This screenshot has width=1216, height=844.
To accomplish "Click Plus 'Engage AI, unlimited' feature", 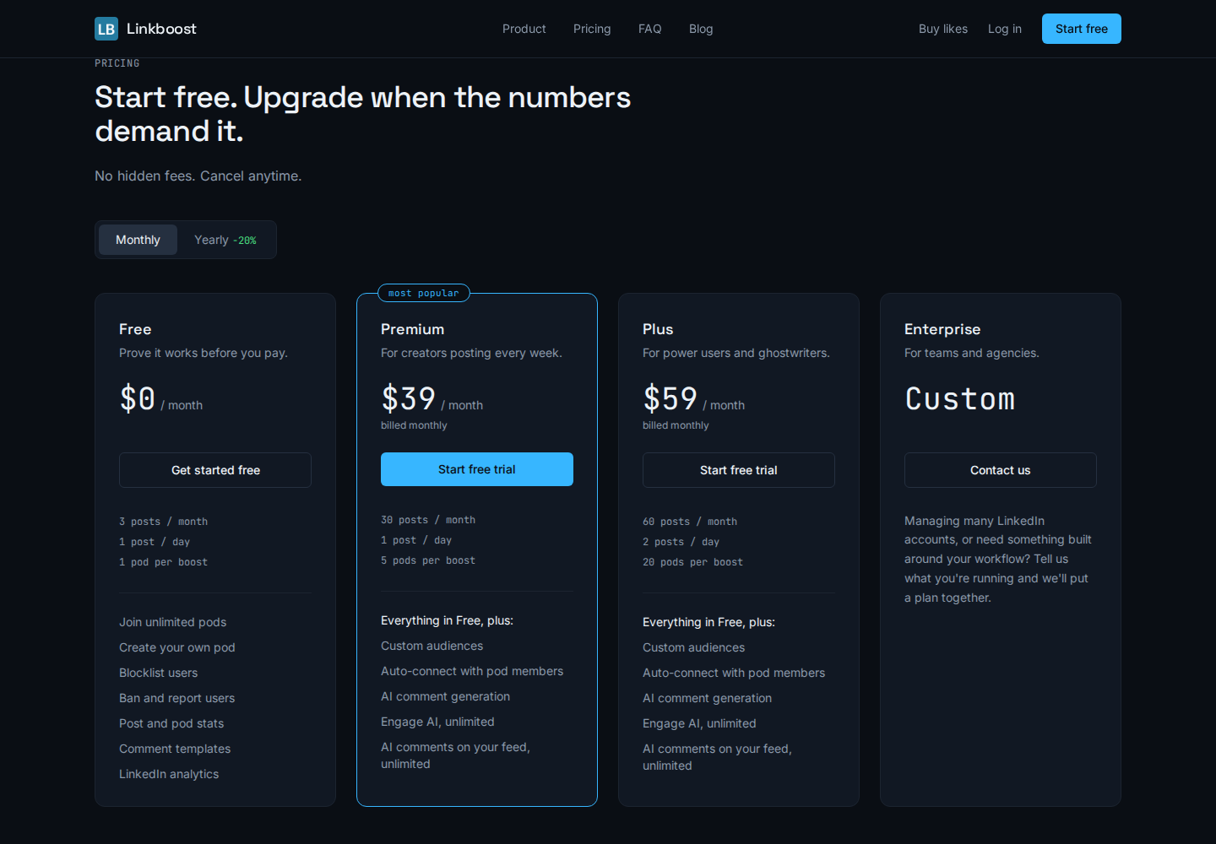I will [x=699, y=723].
